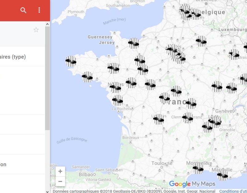Image resolution: width=247 pixels, height=193 pixels.
Task: Click the westernmost striped marker in Brittany
Action: (x=71, y=61)
